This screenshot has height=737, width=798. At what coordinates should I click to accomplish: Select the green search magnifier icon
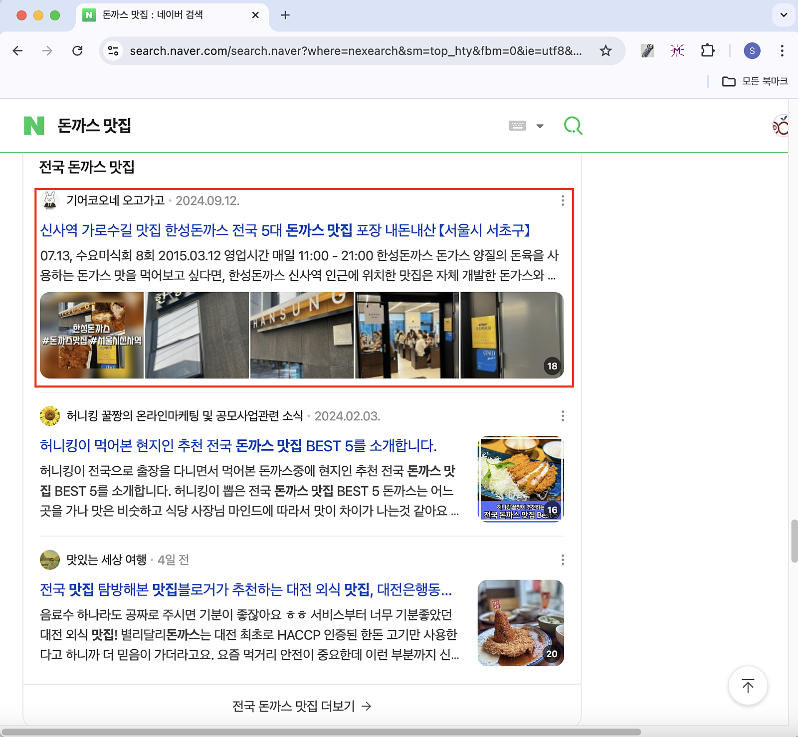pos(574,125)
